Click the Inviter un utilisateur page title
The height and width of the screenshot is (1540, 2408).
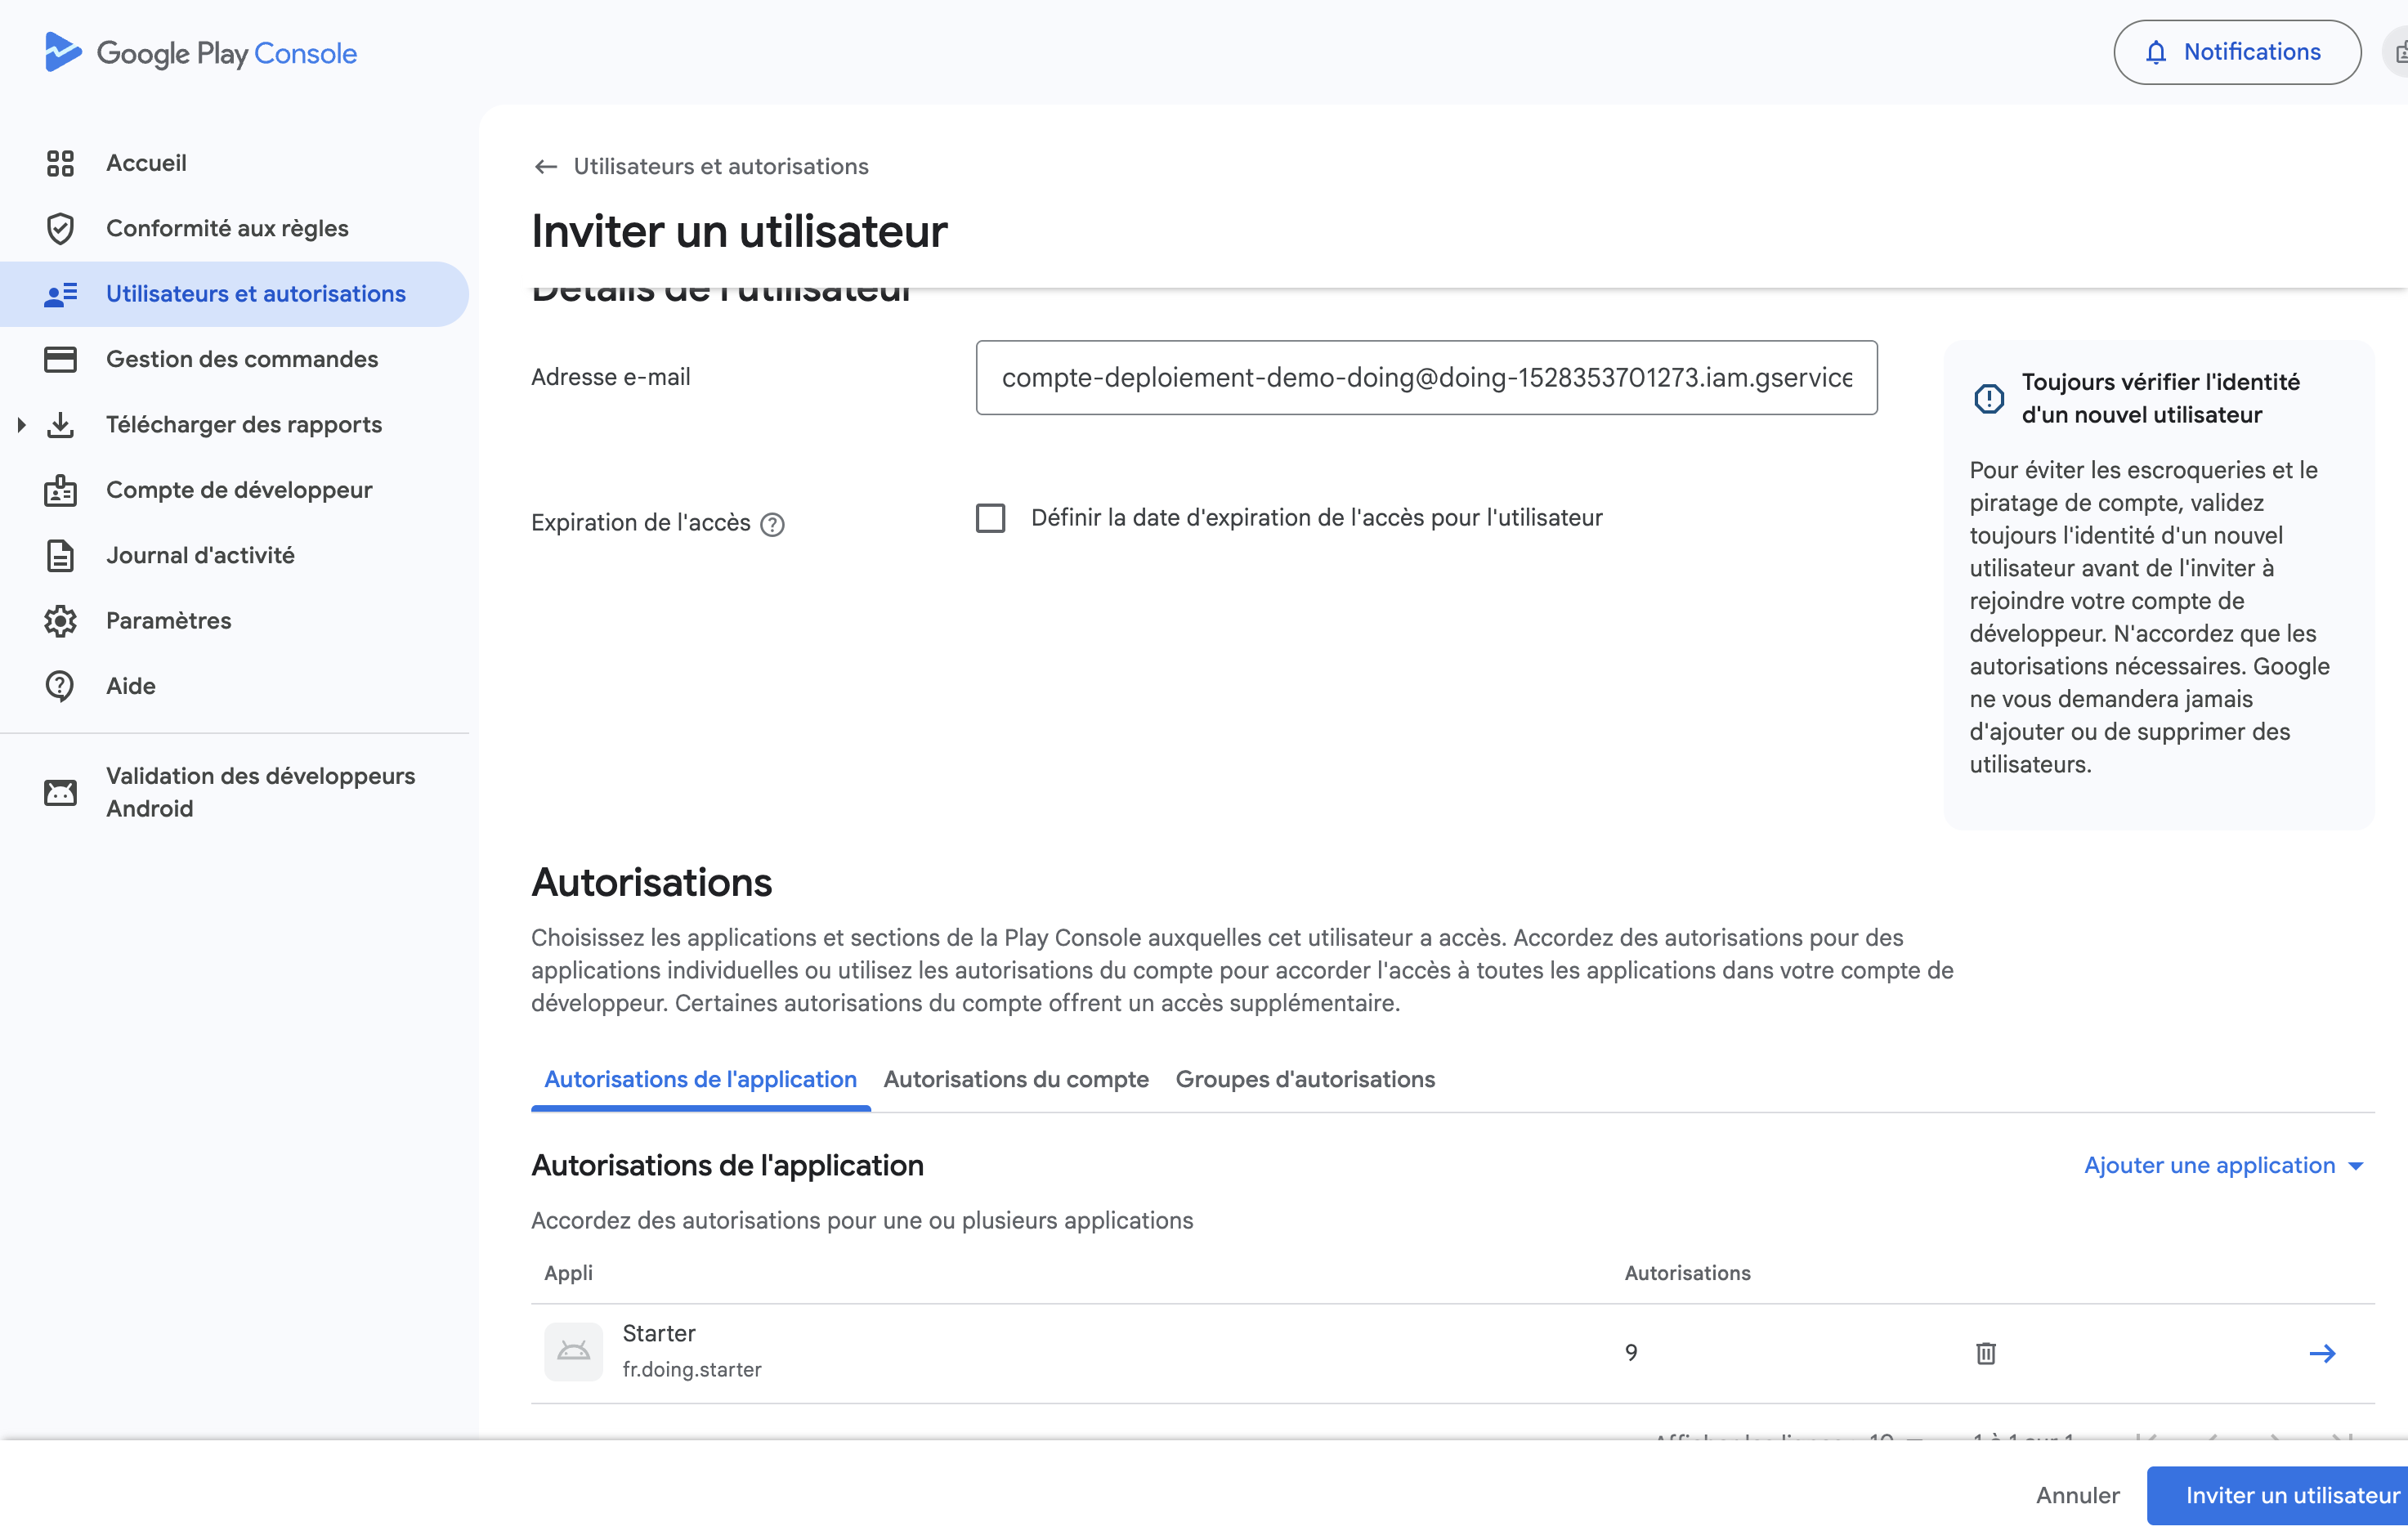coord(739,231)
